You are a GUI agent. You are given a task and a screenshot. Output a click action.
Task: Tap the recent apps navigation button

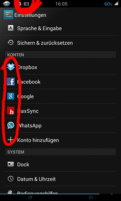pos(30,197)
